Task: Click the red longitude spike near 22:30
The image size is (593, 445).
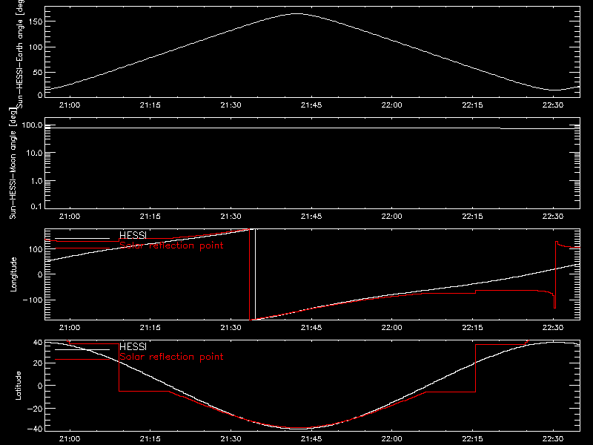Action: pos(555,274)
